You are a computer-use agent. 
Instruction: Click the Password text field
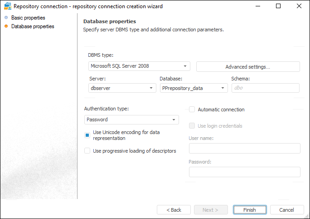(244, 172)
